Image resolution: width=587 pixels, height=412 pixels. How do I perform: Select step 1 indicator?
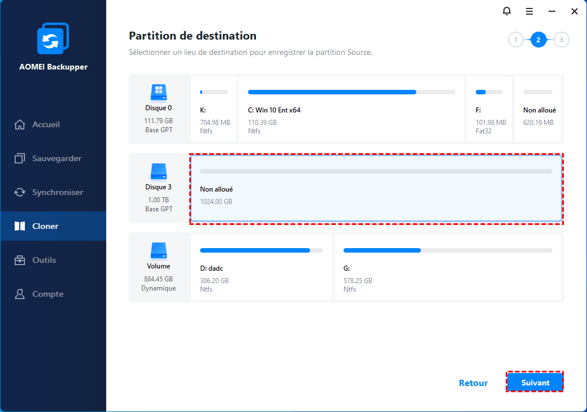pos(515,40)
